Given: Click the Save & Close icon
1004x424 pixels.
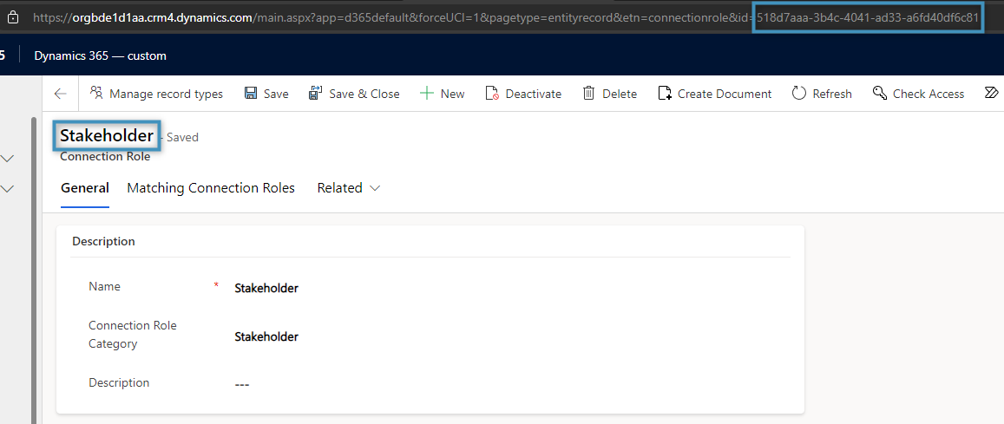Looking at the screenshot, I should coord(316,94).
